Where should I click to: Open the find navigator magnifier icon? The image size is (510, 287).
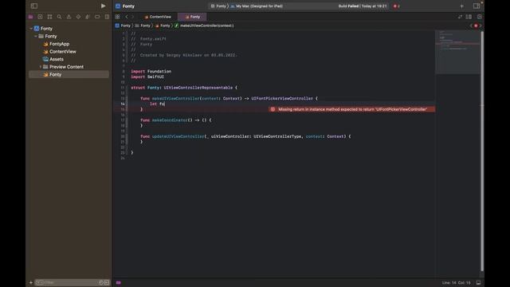[59, 17]
